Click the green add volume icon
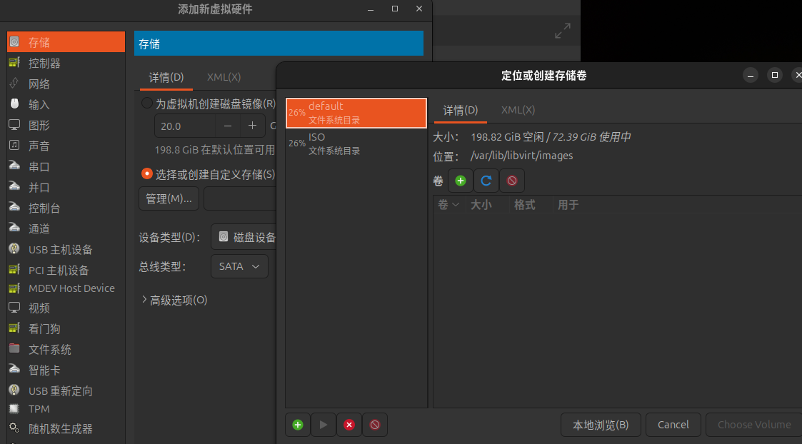The image size is (802, 444). (460, 181)
